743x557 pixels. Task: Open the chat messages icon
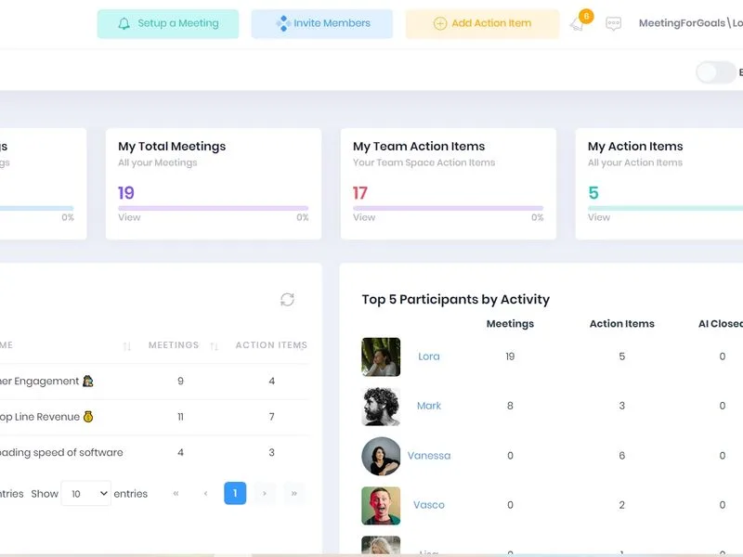(x=613, y=24)
